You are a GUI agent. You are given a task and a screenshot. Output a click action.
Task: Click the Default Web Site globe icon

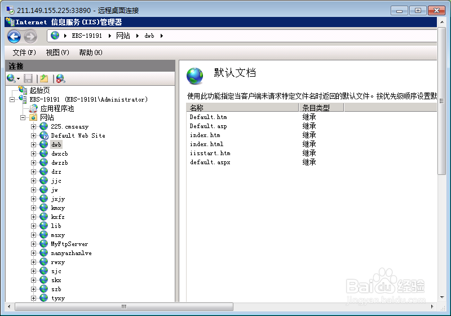(44, 135)
